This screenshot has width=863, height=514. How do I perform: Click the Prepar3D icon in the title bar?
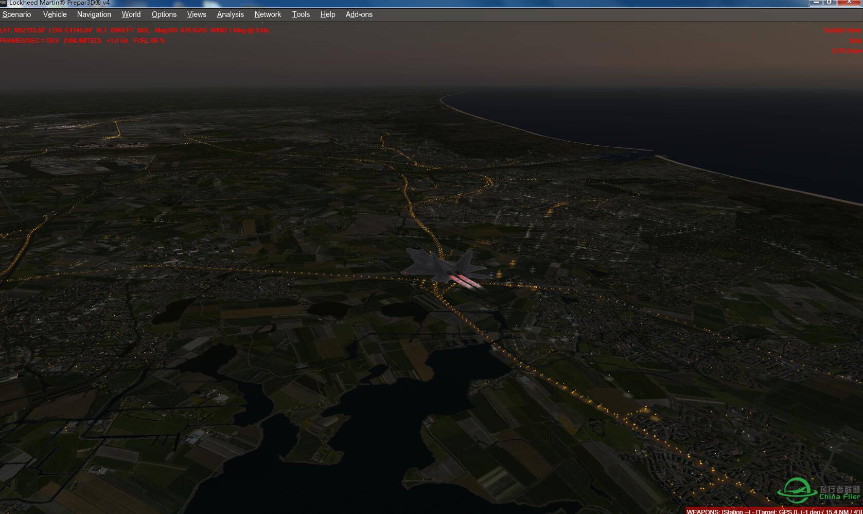4,3
